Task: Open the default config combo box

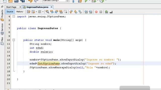Action: click(56, 1)
